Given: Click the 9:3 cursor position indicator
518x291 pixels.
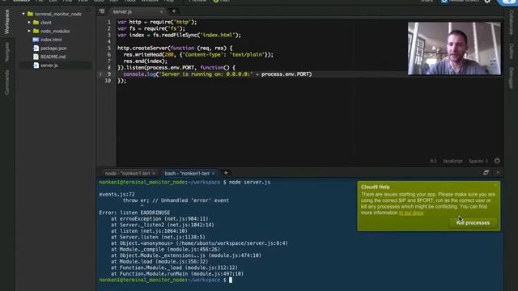Looking at the screenshot, I should [x=434, y=161].
